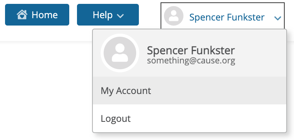Image resolution: width=294 pixels, height=140 pixels.
Task: Click the blue chevron next to Spencer Funkster
Action: 278,18
